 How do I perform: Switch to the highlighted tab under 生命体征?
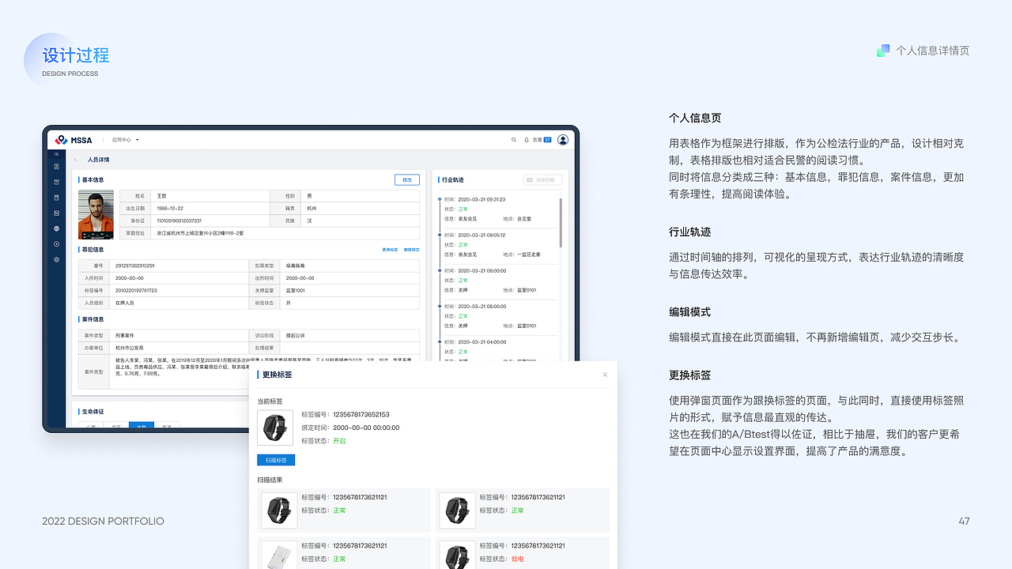pos(140,426)
